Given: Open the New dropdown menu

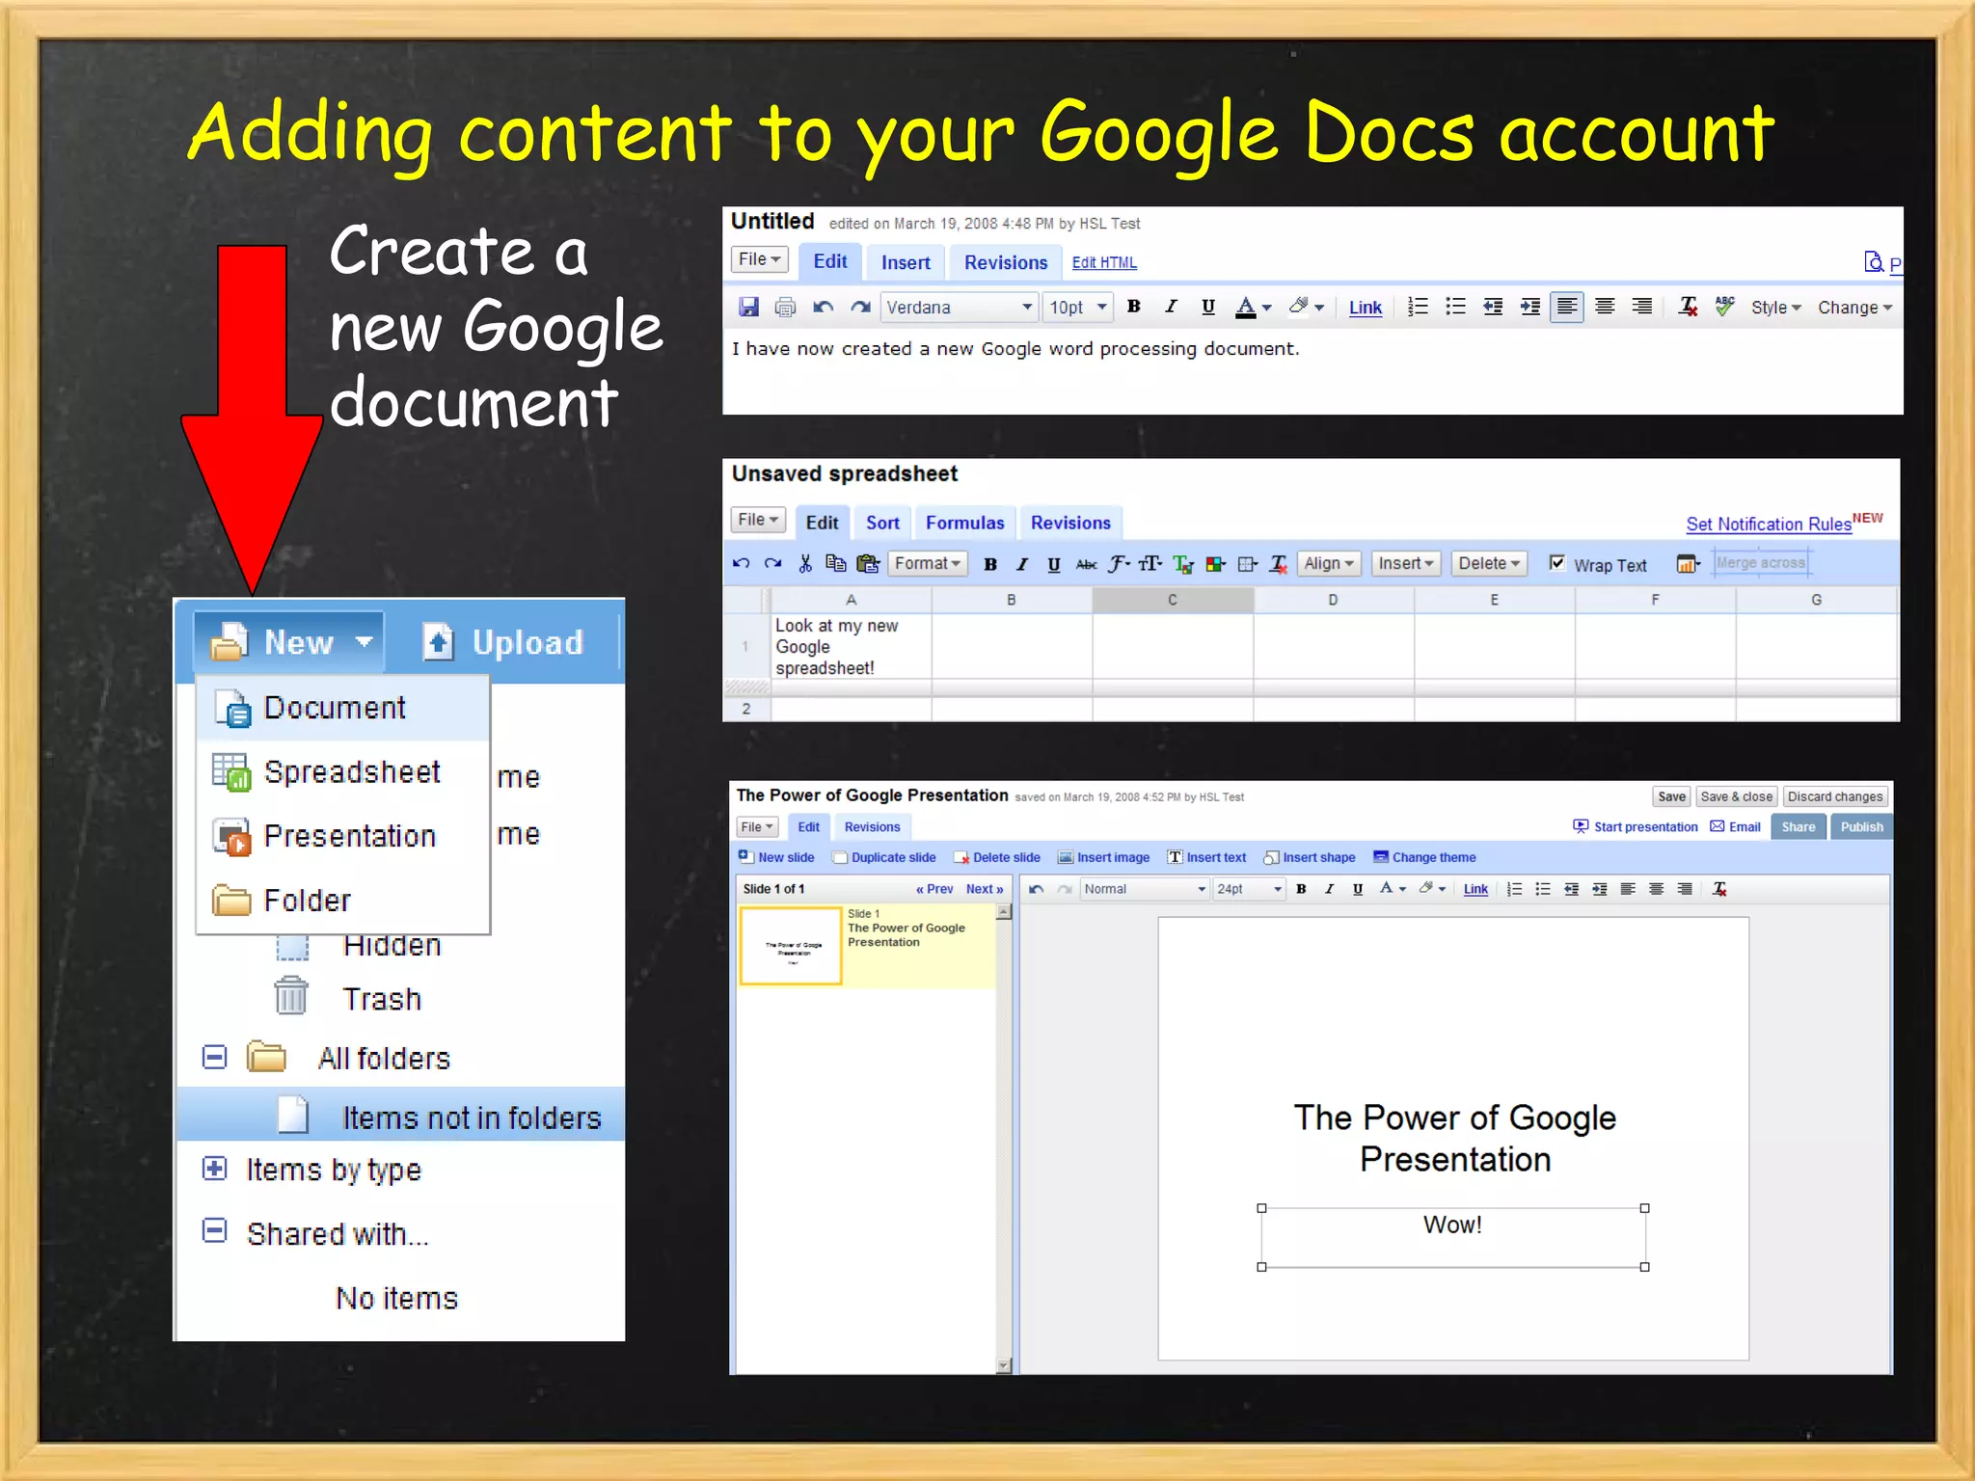Looking at the screenshot, I should [288, 642].
